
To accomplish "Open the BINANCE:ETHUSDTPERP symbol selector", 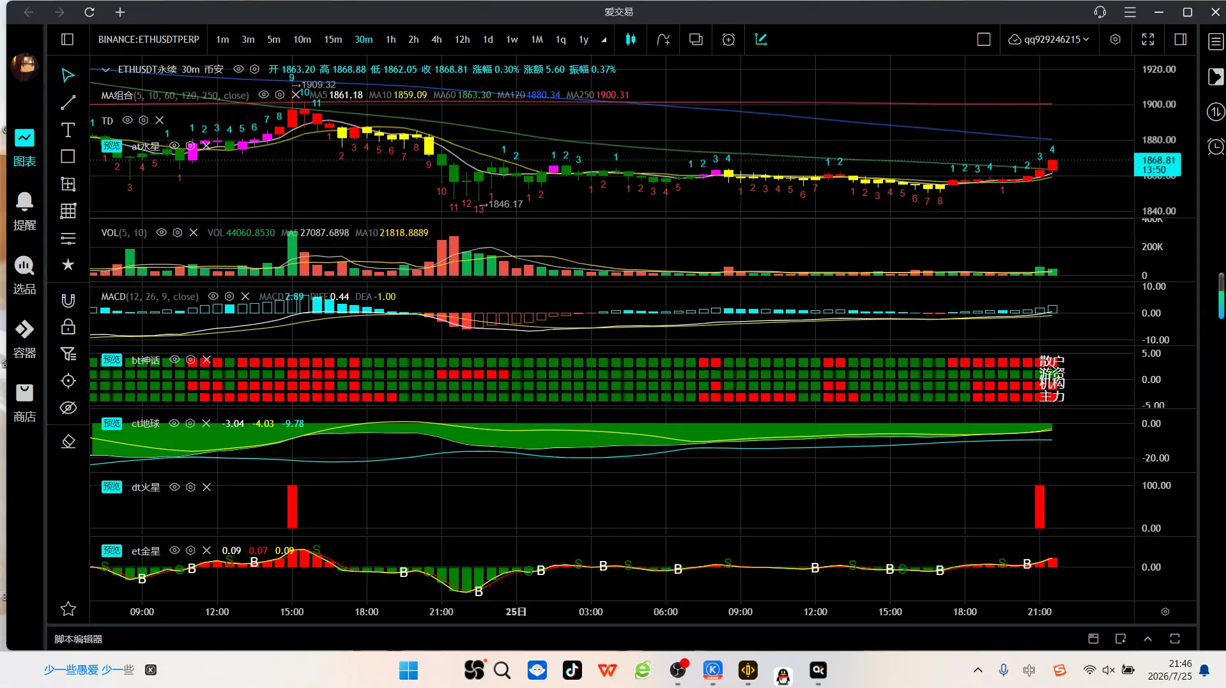I will click(149, 40).
